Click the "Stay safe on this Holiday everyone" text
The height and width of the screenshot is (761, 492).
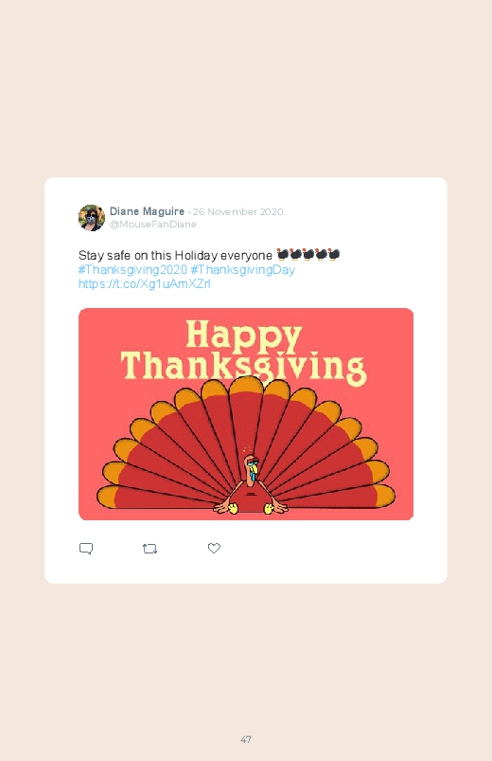coord(175,255)
